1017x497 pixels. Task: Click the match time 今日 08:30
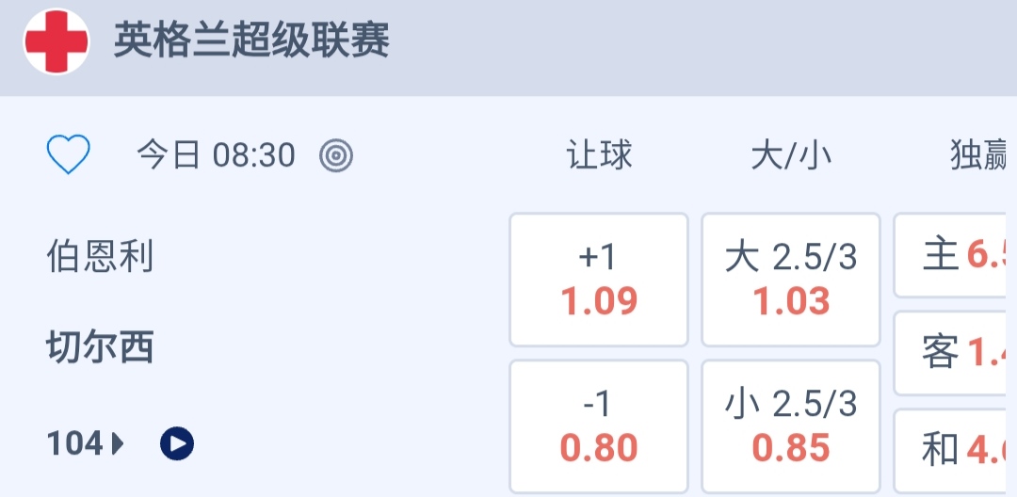216,155
